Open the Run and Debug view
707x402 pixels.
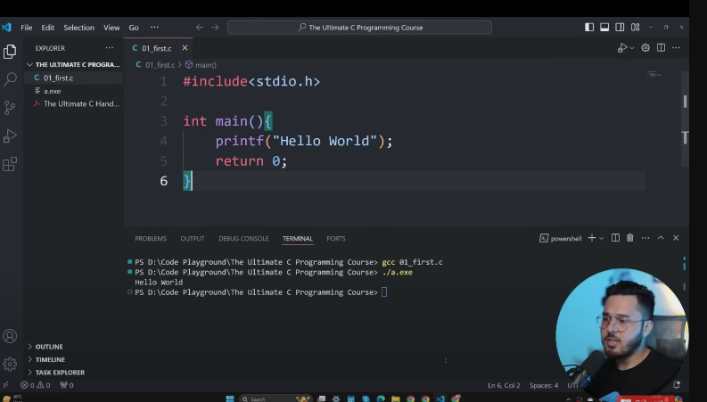click(10, 135)
